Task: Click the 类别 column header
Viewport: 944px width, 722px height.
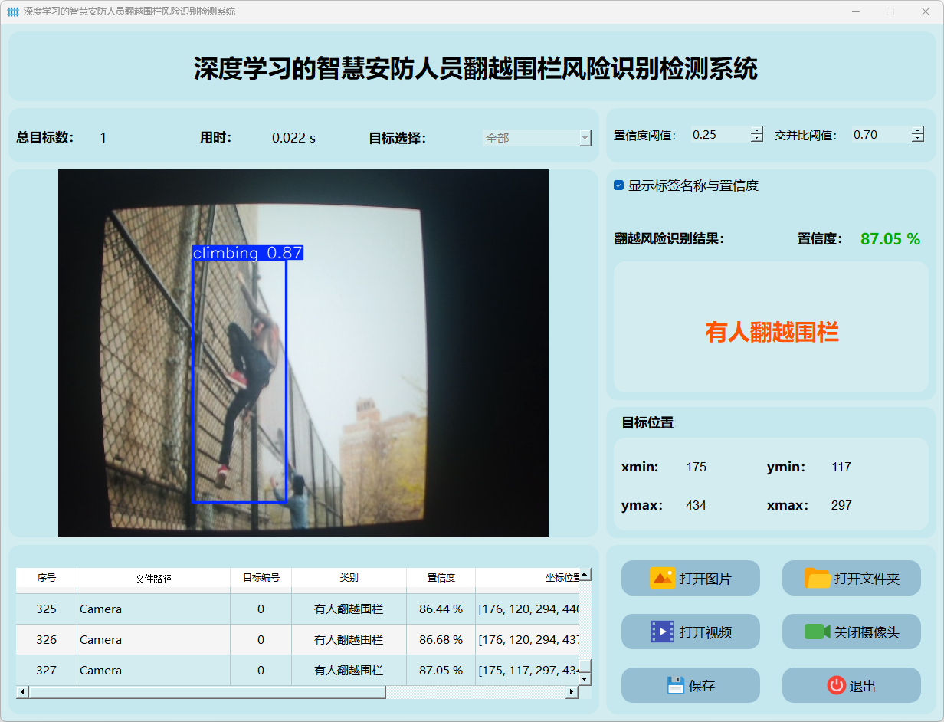Action: (x=349, y=578)
